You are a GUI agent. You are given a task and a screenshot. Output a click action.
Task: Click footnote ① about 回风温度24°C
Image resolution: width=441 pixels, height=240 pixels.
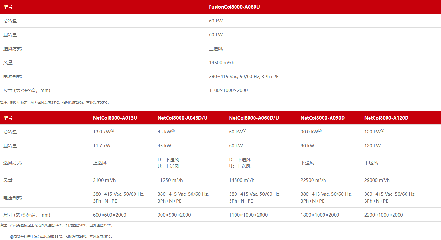coord(61,226)
